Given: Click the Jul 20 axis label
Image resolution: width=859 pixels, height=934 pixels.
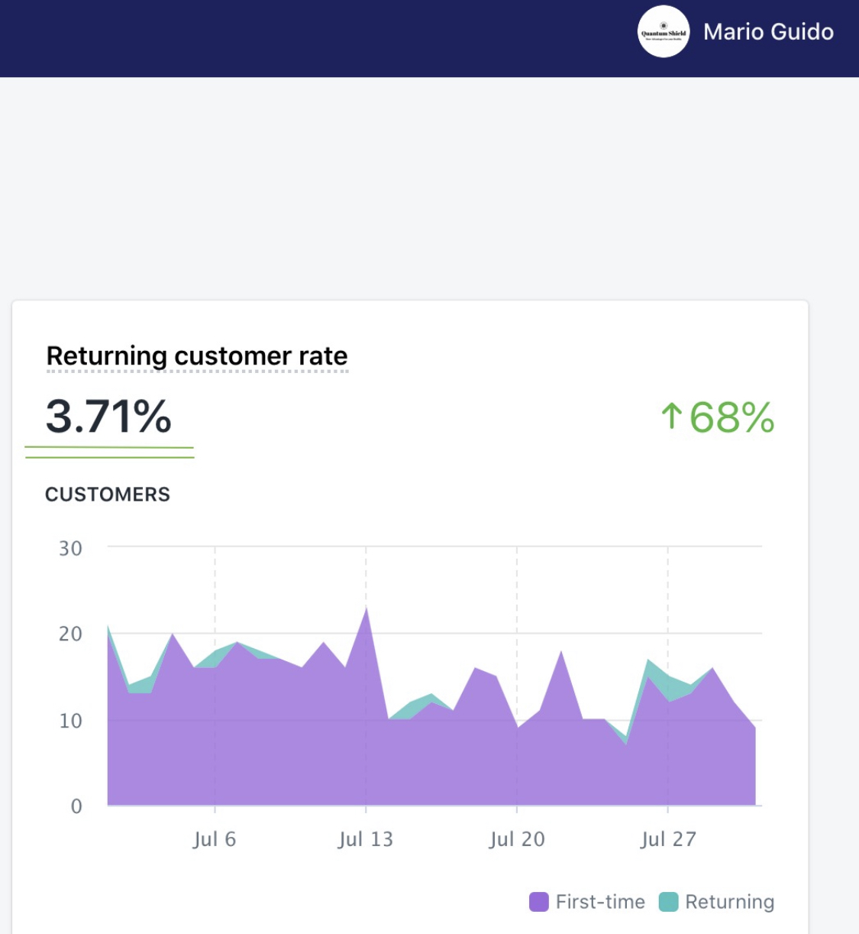Looking at the screenshot, I should point(517,839).
